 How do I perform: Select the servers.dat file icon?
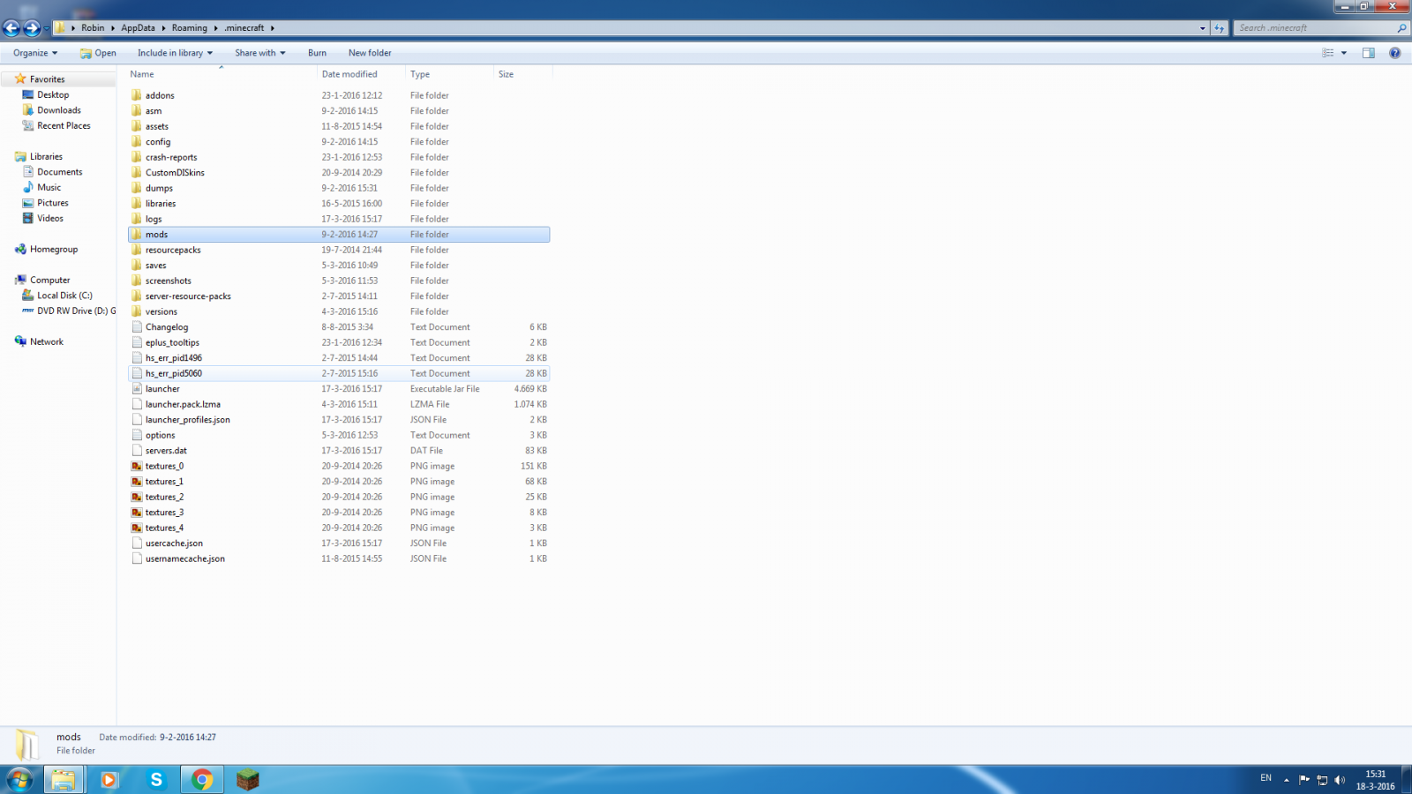(137, 451)
